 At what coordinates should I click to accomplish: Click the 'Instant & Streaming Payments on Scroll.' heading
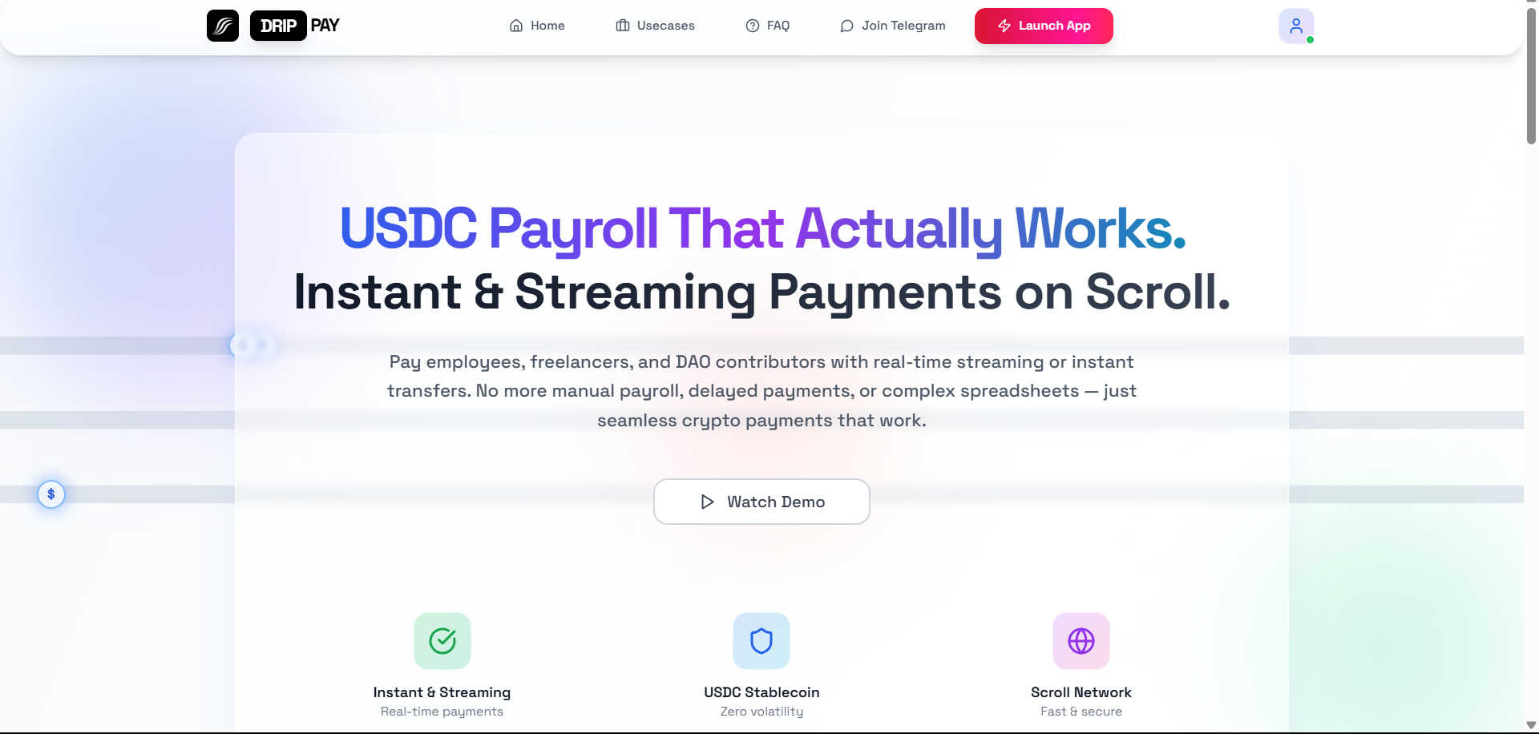pos(761,292)
